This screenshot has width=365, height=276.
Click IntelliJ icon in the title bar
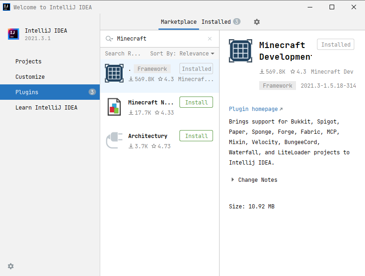pos(6,7)
